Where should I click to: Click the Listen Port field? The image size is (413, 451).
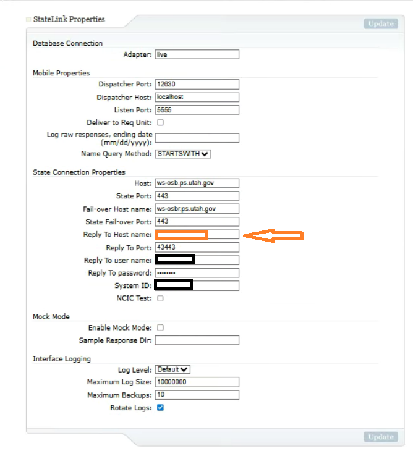coord(197,110)
